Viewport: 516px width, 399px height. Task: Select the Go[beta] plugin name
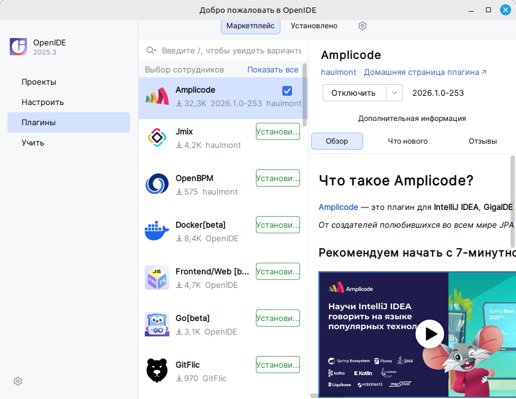[193, 319]
